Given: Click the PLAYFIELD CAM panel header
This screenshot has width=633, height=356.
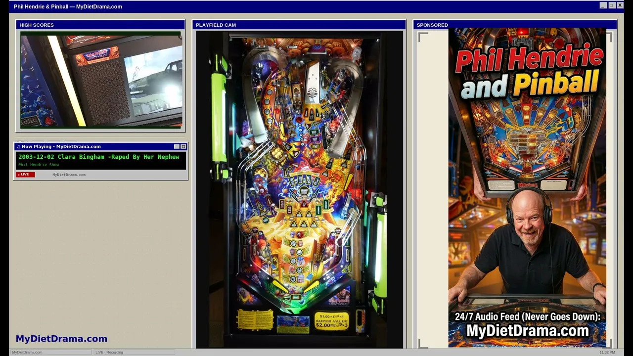Looking at the screenshot, I should click(299, 25).
